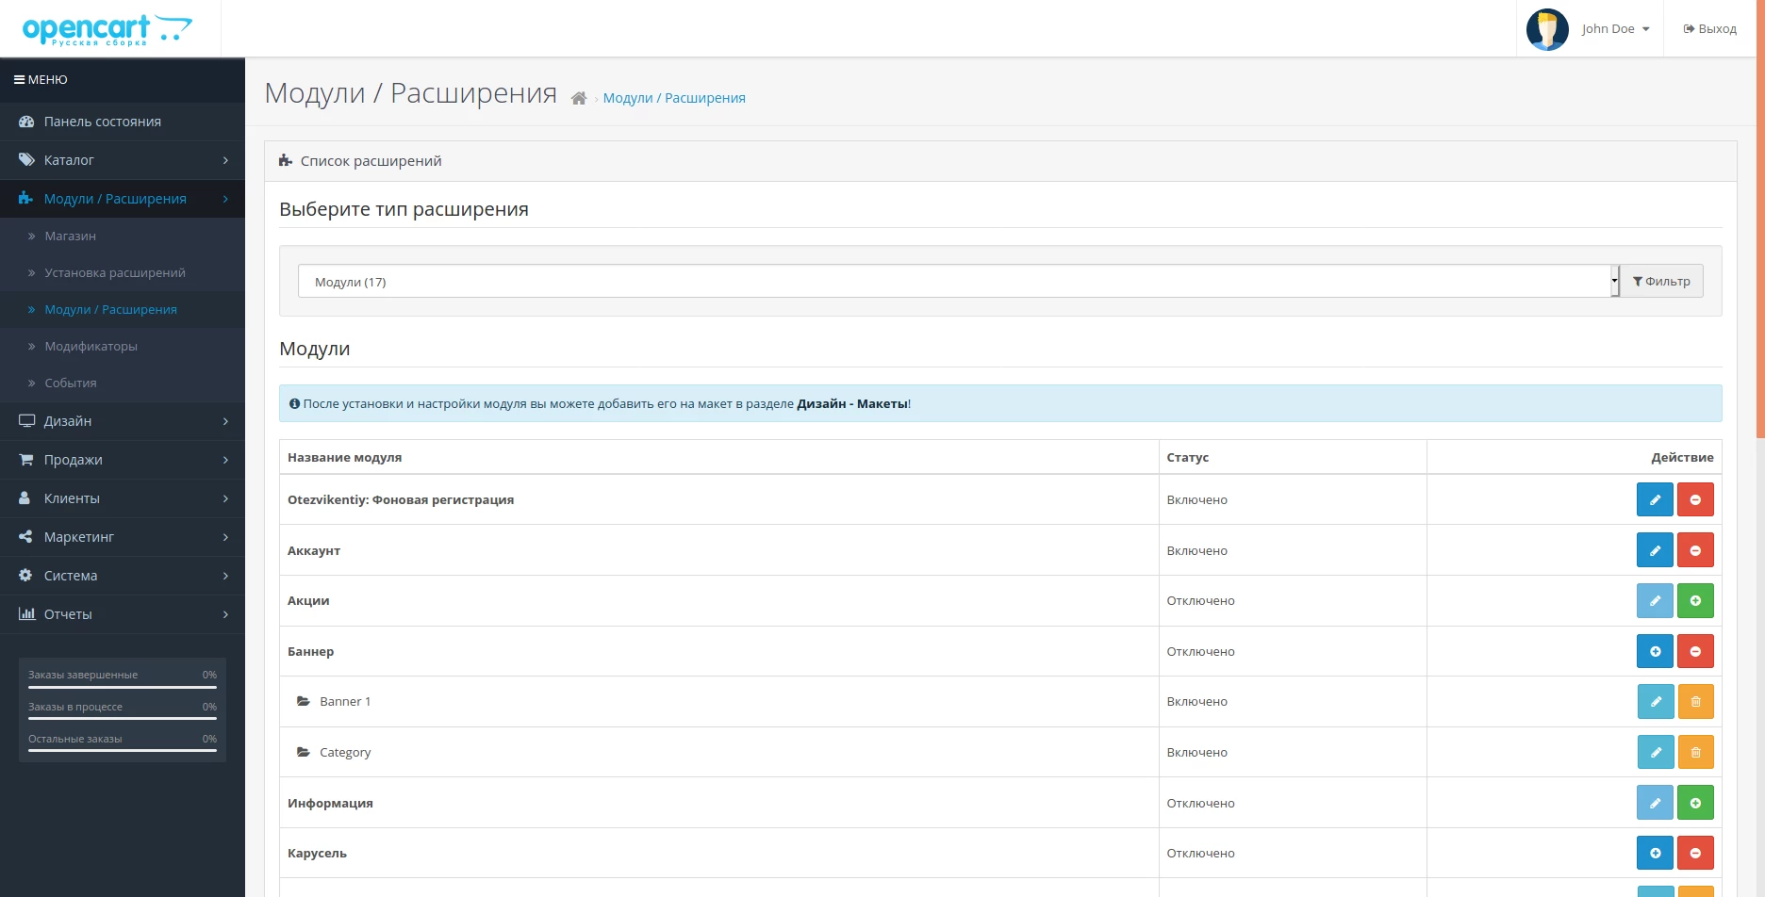The image size is (1765, 897).
Task: Apply the Фильтр button
Action: [1661, 281]
